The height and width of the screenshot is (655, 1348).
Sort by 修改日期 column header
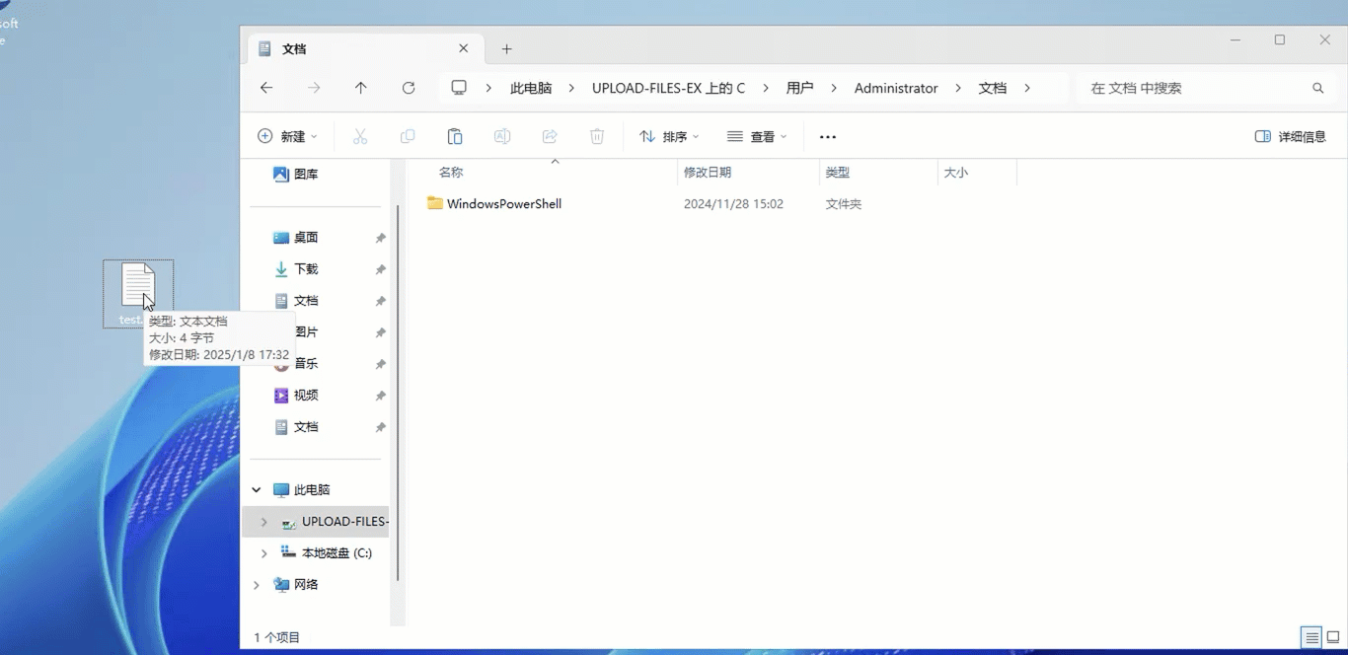[708, 173]
